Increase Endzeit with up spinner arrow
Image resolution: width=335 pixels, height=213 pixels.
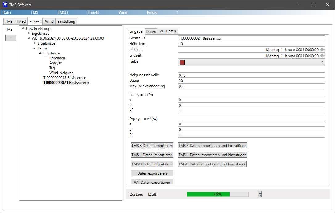click(x=322, y=54)
